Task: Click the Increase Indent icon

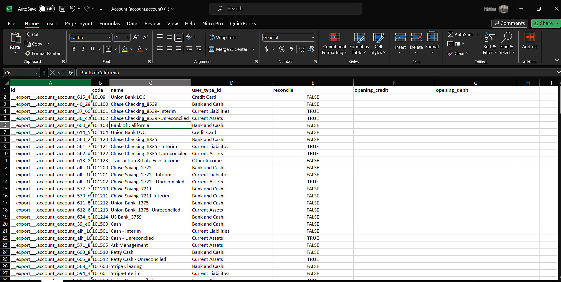Action: click(x=198, y=49)
